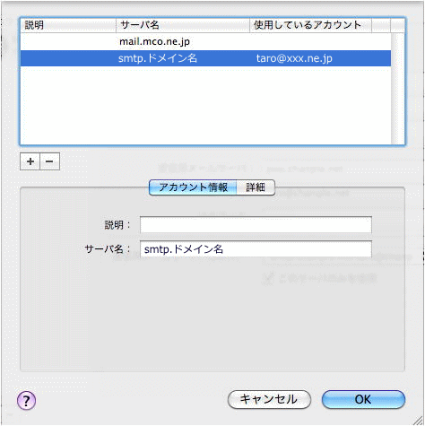Select the mail.mco.ne.jp server row
Image resolution: width=425 pixels, height=426 pixels.
click(x=205, y=41)
